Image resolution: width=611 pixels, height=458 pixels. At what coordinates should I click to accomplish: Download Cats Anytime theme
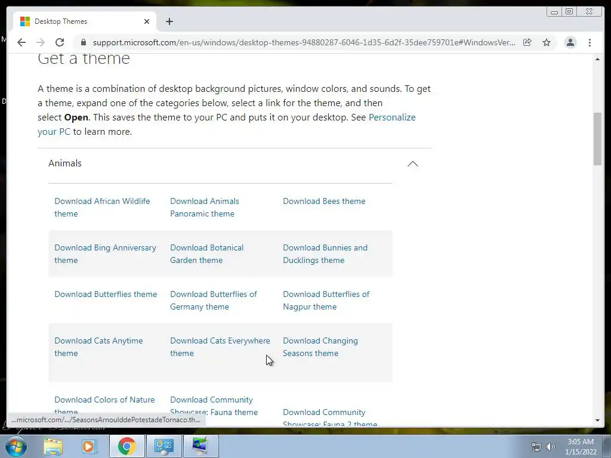pos(98,346)
